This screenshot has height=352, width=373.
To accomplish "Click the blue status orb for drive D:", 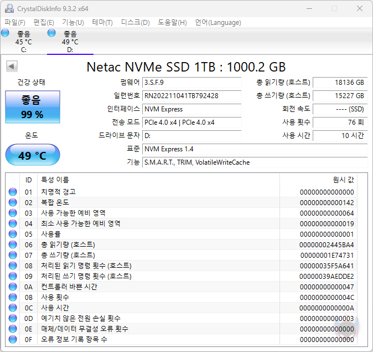I will (51, 33).
